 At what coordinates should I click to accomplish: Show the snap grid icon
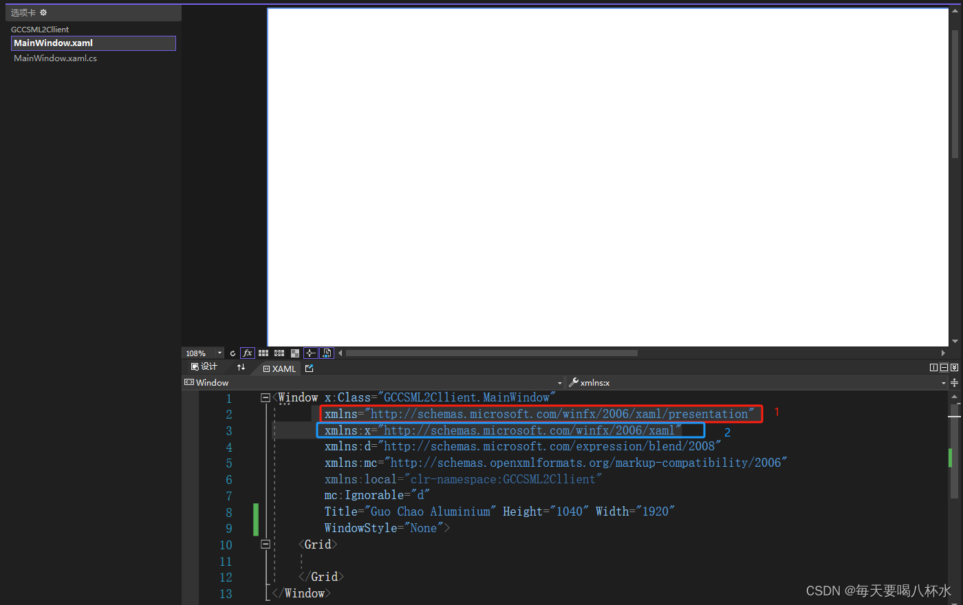[x=263, y=353]
